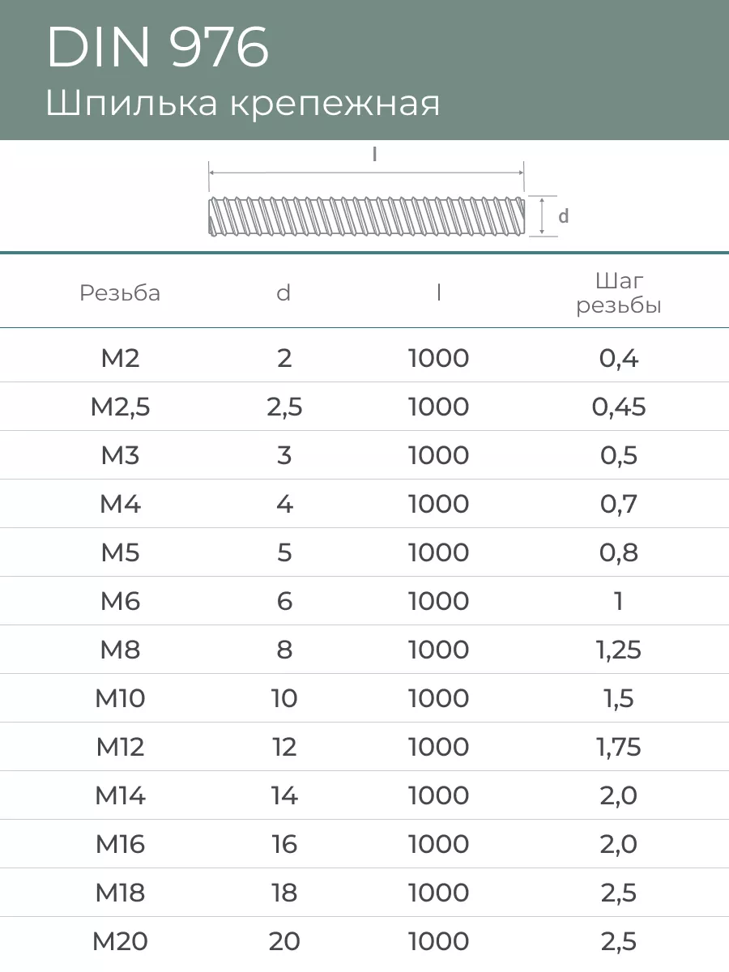This screenshot has height=972, width=729.
Task: Click the 2,5 pitch value in the M20 row
Action: (x=619, y=941)
